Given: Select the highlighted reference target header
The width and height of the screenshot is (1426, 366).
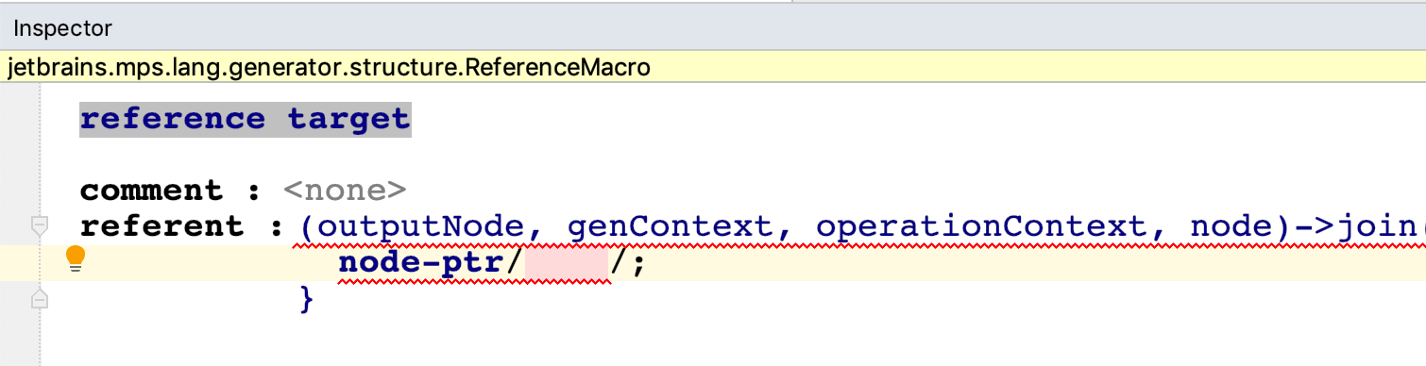Looking at the screenshot, I should coord(246,120).
